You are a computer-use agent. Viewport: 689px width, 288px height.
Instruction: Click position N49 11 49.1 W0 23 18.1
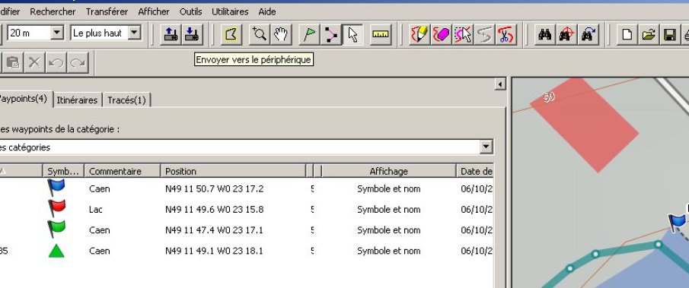click(x=215, y=251)
